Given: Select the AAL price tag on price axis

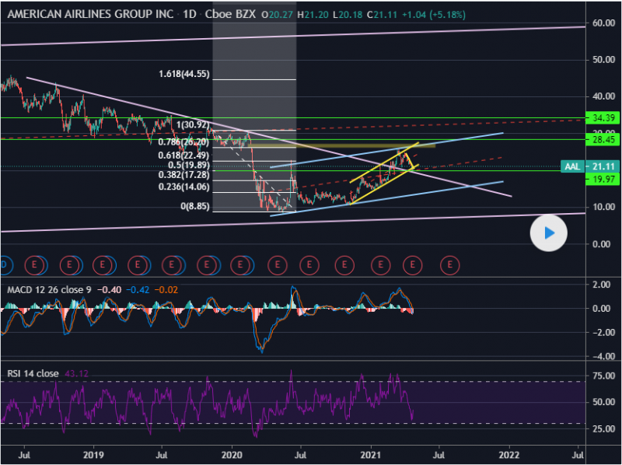Looking at the screenshot, I should point(572,166).
